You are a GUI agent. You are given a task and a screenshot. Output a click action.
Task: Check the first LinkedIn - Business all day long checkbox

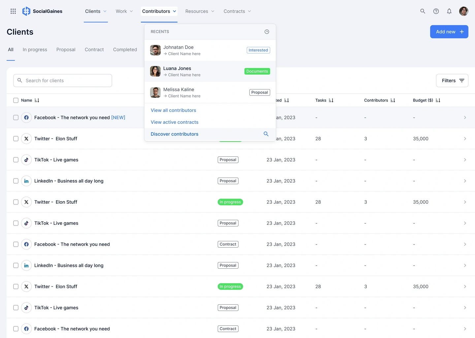pos(16,181)
